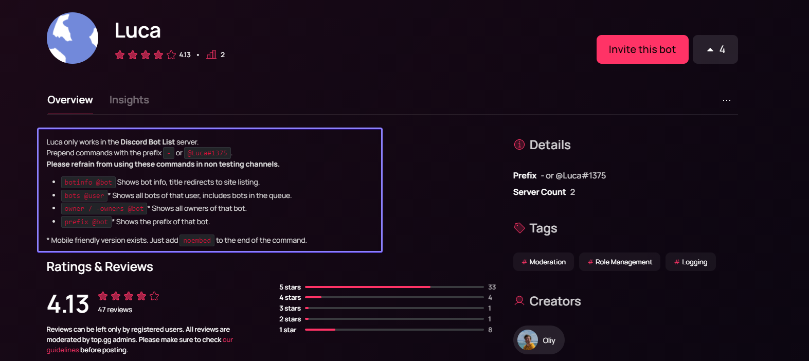Image resolution: width=809 pixels, height=361 pixels.
Task: Switch to the Insights tab
Action: (129, 100)
